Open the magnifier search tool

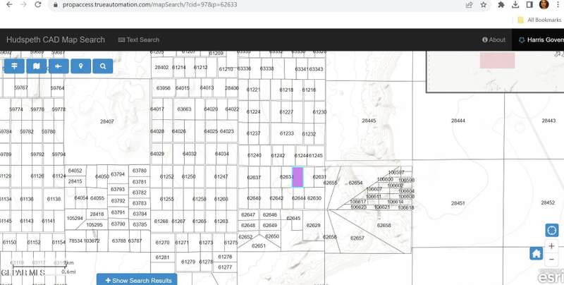coord(103,66)
